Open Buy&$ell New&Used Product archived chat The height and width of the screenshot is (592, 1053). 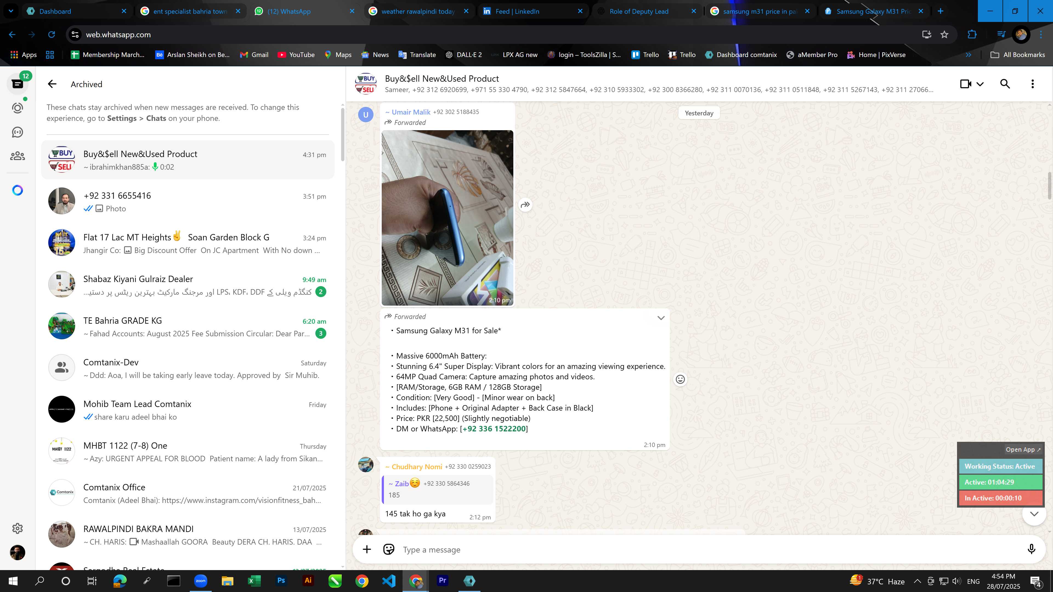188,160
